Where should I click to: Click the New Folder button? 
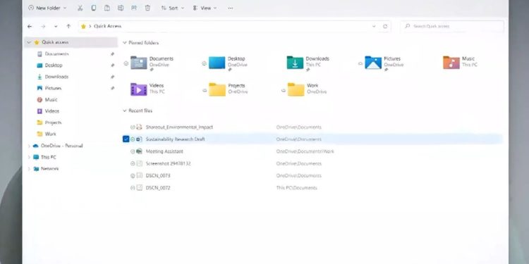tap(47, 8)
